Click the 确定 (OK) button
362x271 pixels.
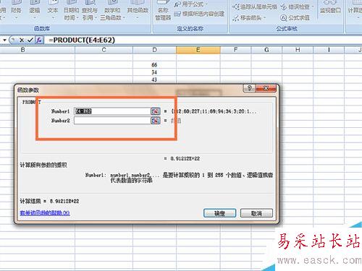[219, 213]
